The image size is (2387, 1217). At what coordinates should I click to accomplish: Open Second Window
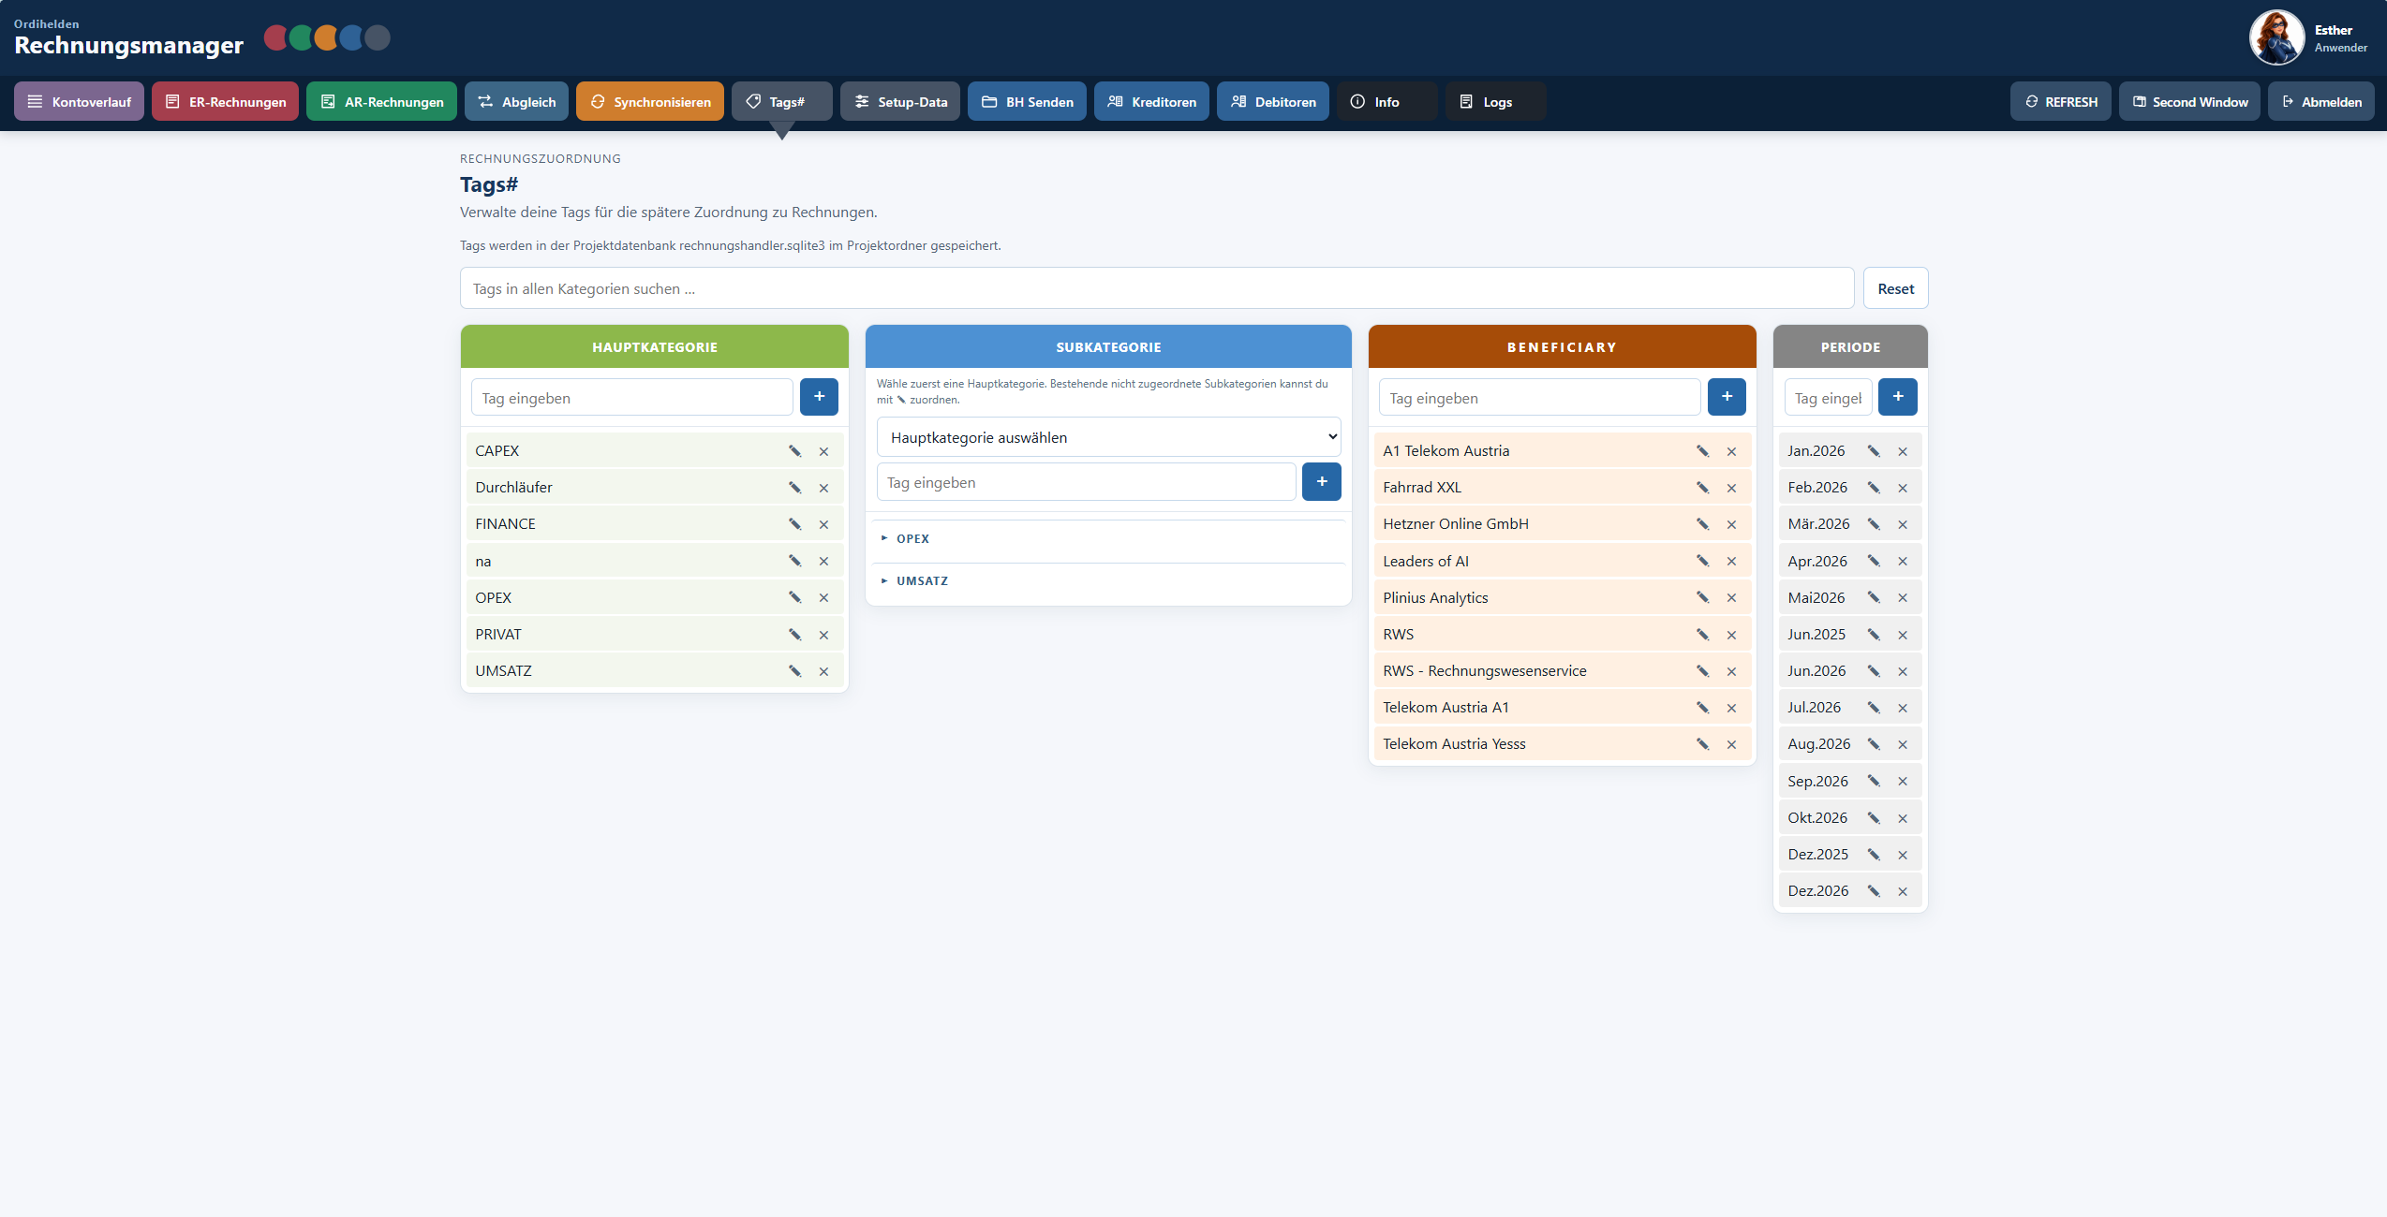[x=2189, y=101]
